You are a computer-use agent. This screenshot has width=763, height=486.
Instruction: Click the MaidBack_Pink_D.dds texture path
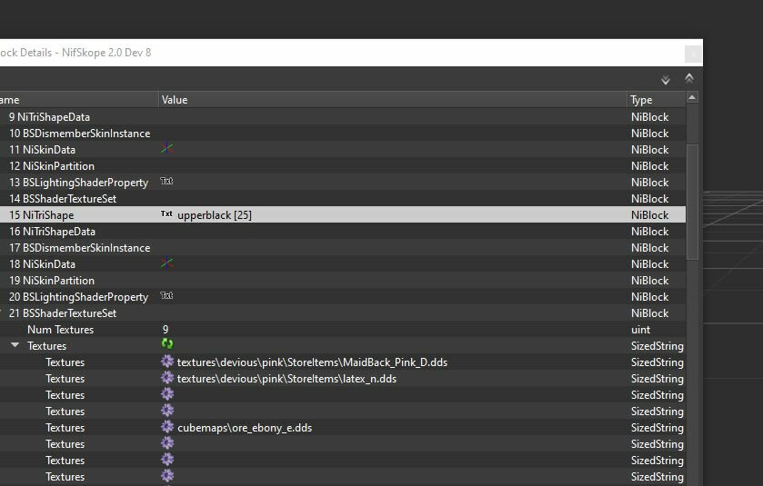(x=312, y=362)
